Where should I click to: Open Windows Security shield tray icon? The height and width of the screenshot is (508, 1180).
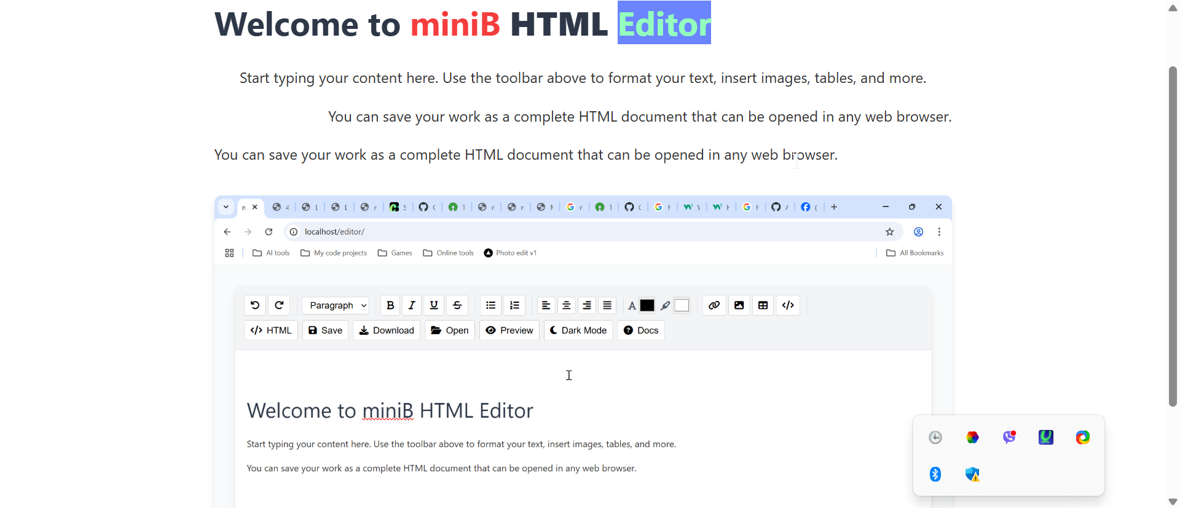point(972,474)
